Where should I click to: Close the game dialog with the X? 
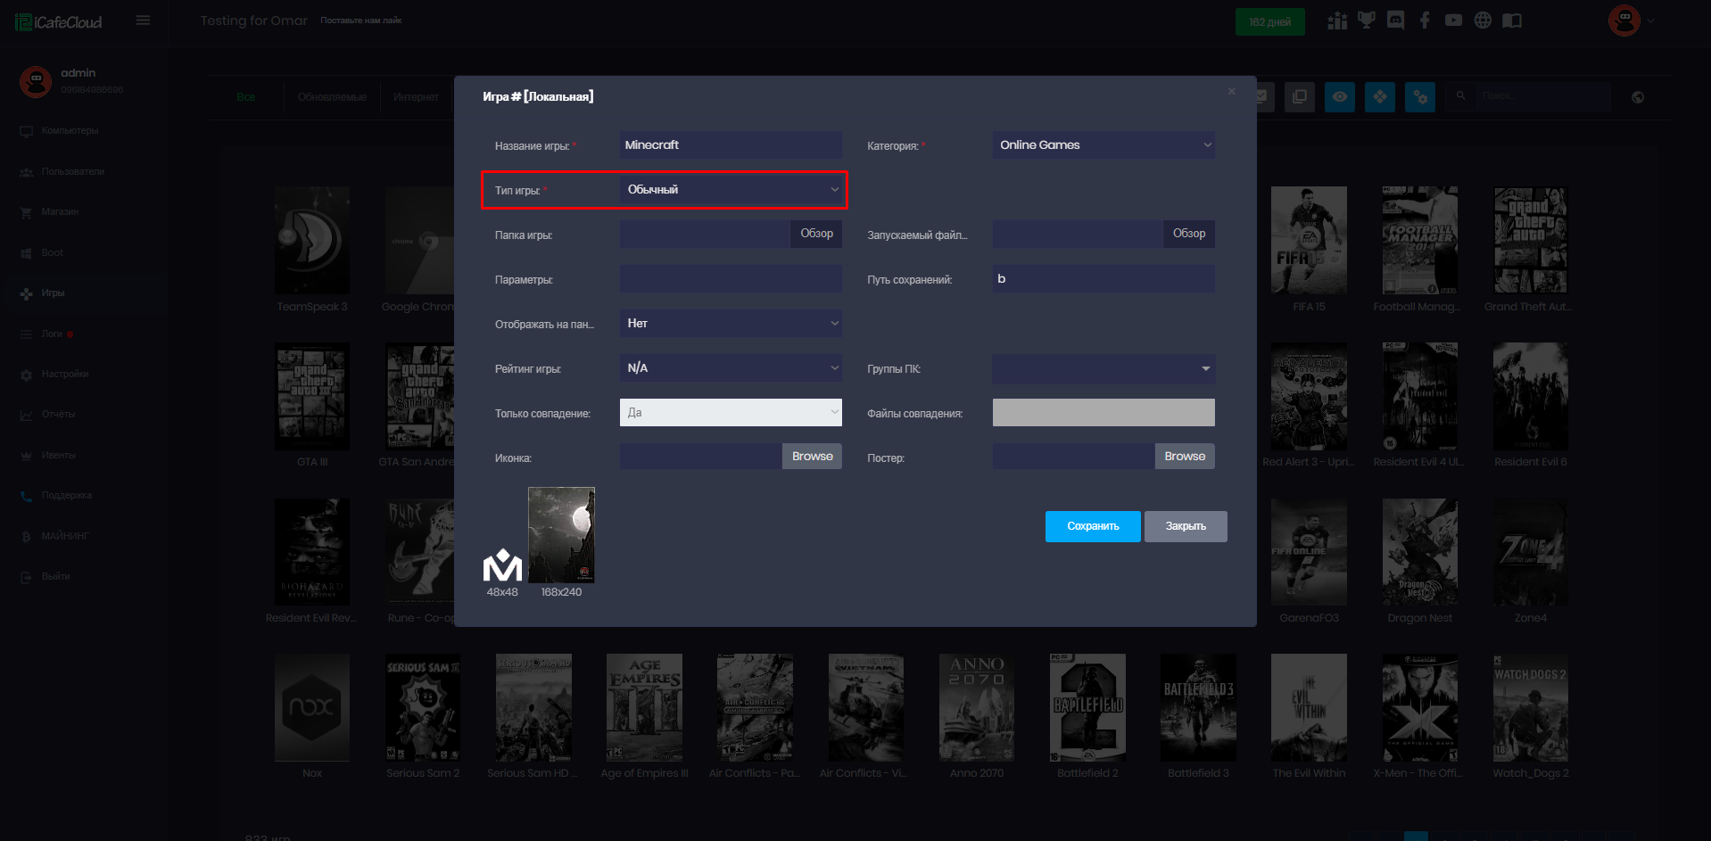1232,91
